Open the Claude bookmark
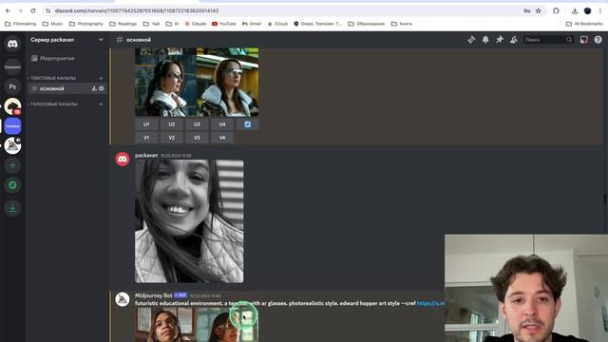608x342 pixels. pyautogui.click(x=196, y=24)
